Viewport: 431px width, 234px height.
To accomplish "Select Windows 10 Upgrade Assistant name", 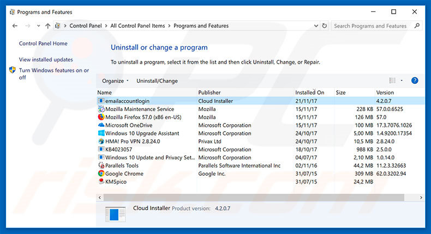I will (x=142, y=133).
